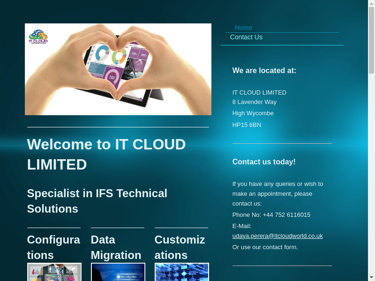
Task: Click the HP15 6BN postcode text
Action: [x=247, y=125]
